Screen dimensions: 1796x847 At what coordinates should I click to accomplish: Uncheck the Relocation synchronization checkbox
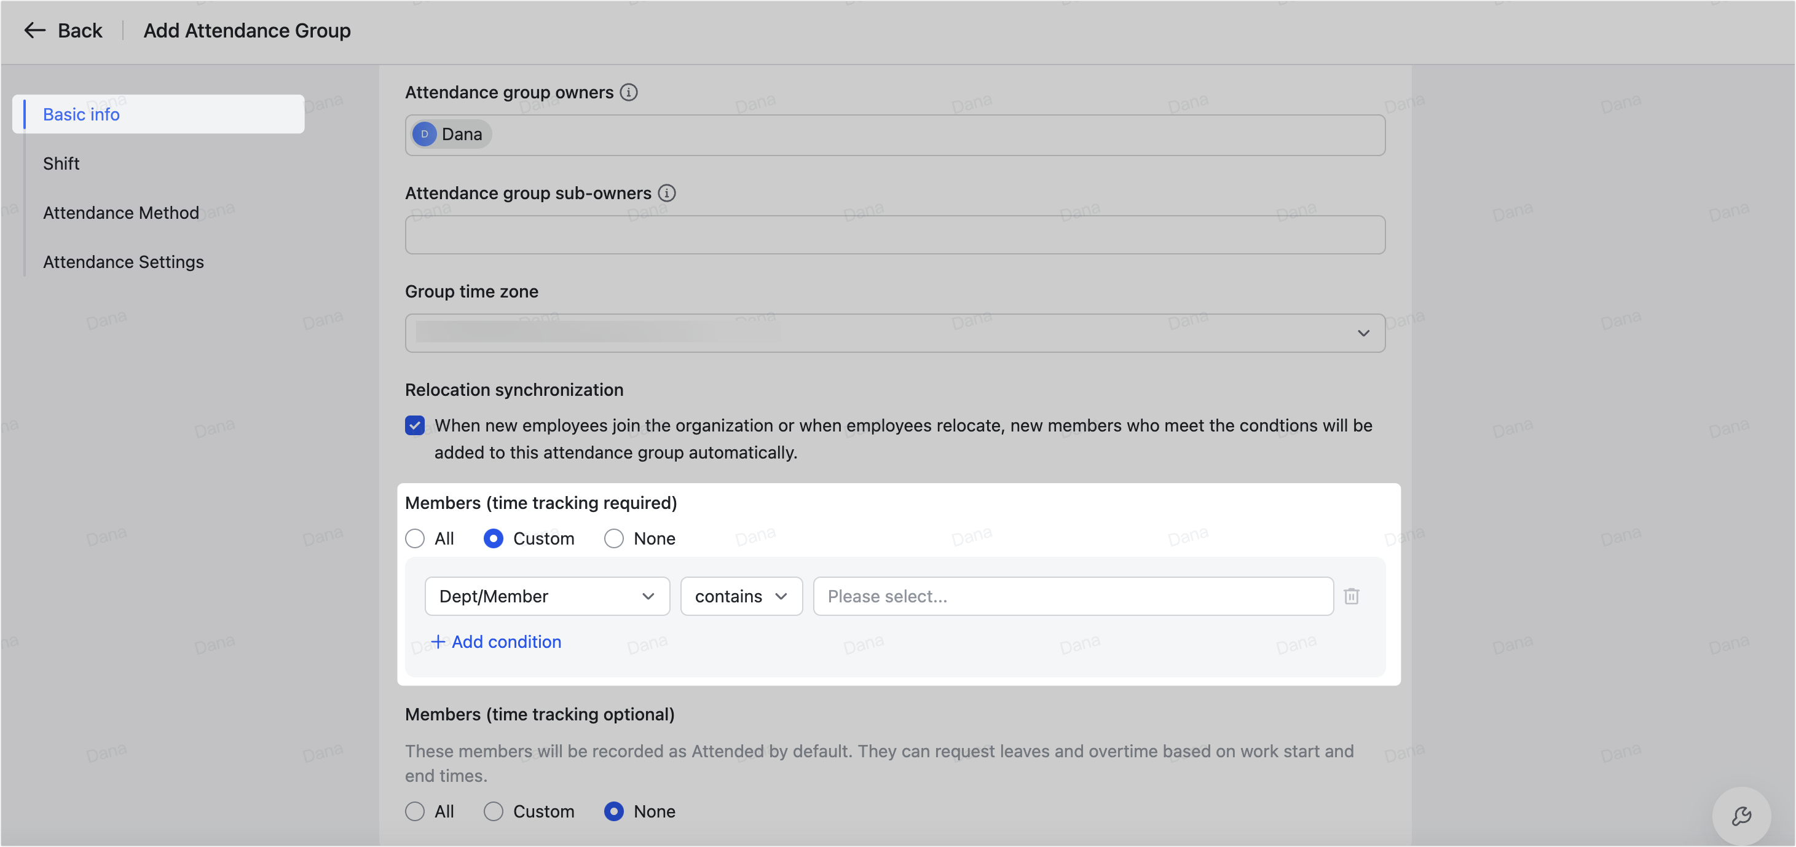tap(415, 425)
